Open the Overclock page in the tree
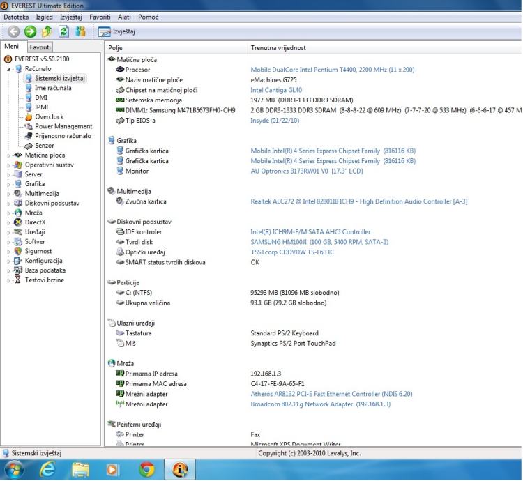This screenshot has width=523, height=481. (x=49, y=117)
